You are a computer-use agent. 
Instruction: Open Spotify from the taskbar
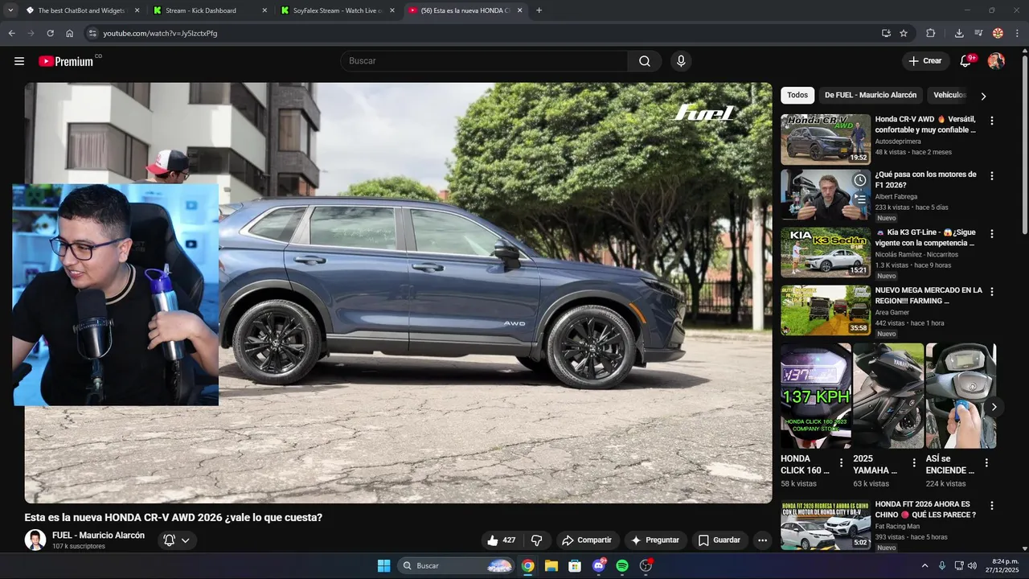621,565
